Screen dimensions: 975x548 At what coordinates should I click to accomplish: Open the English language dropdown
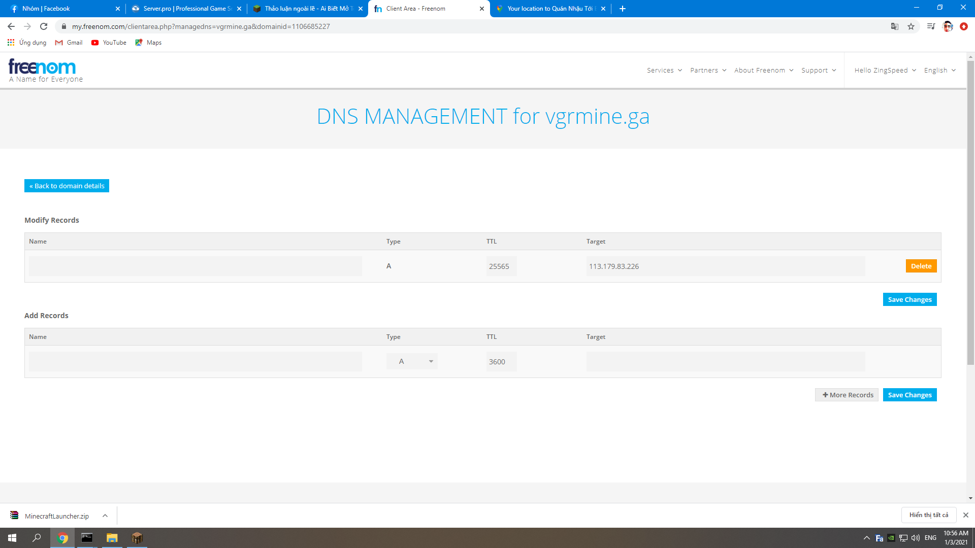939,71
